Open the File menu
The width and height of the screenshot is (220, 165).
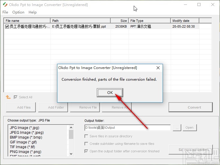(x=5, y=12)
